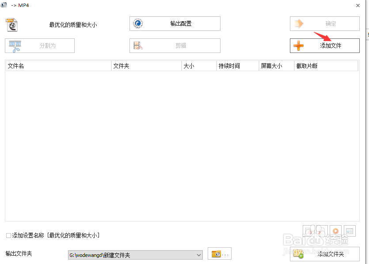Click the MP4 format icon at top left

point(12,25)
